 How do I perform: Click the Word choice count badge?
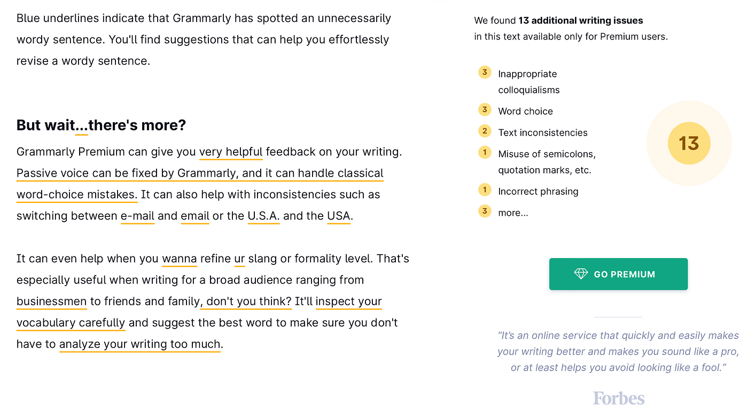tap(485, 110)
